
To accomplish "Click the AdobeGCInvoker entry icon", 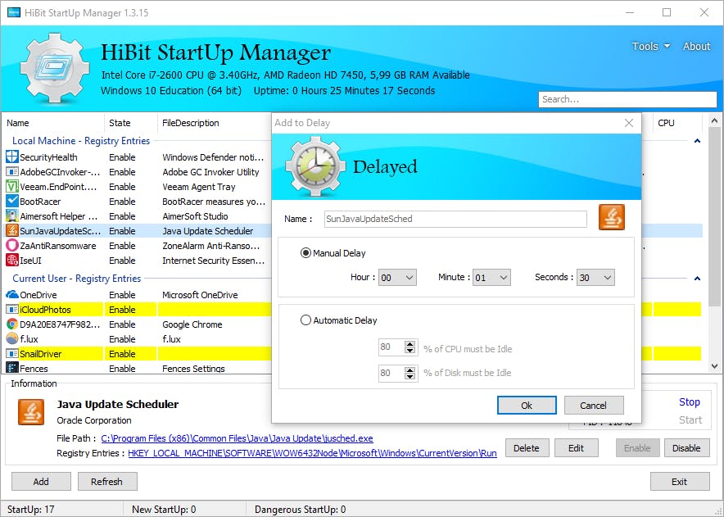I will pos(12,172).
